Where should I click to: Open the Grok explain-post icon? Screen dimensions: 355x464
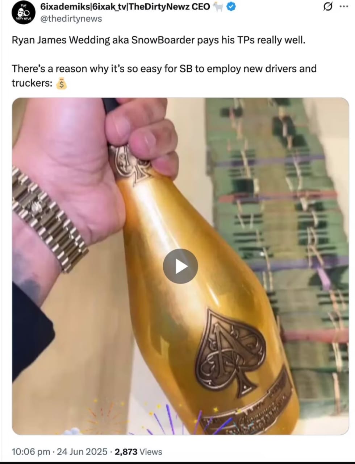coord(328,7)
